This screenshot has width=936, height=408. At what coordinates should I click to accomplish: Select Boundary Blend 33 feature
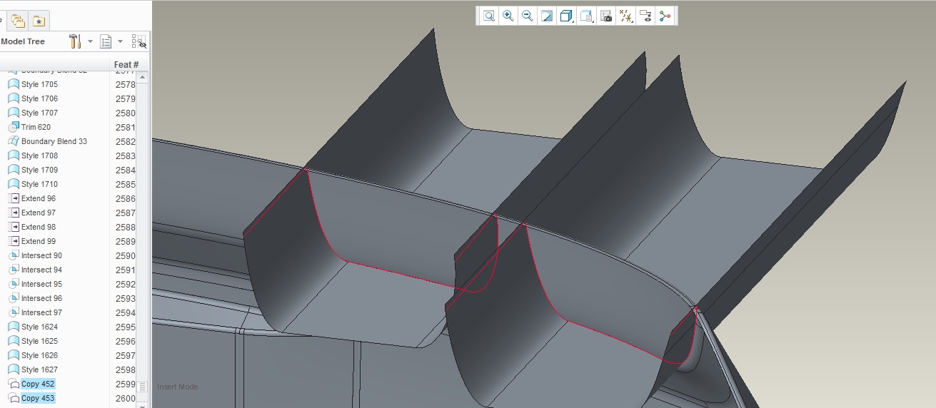point(54,141)
